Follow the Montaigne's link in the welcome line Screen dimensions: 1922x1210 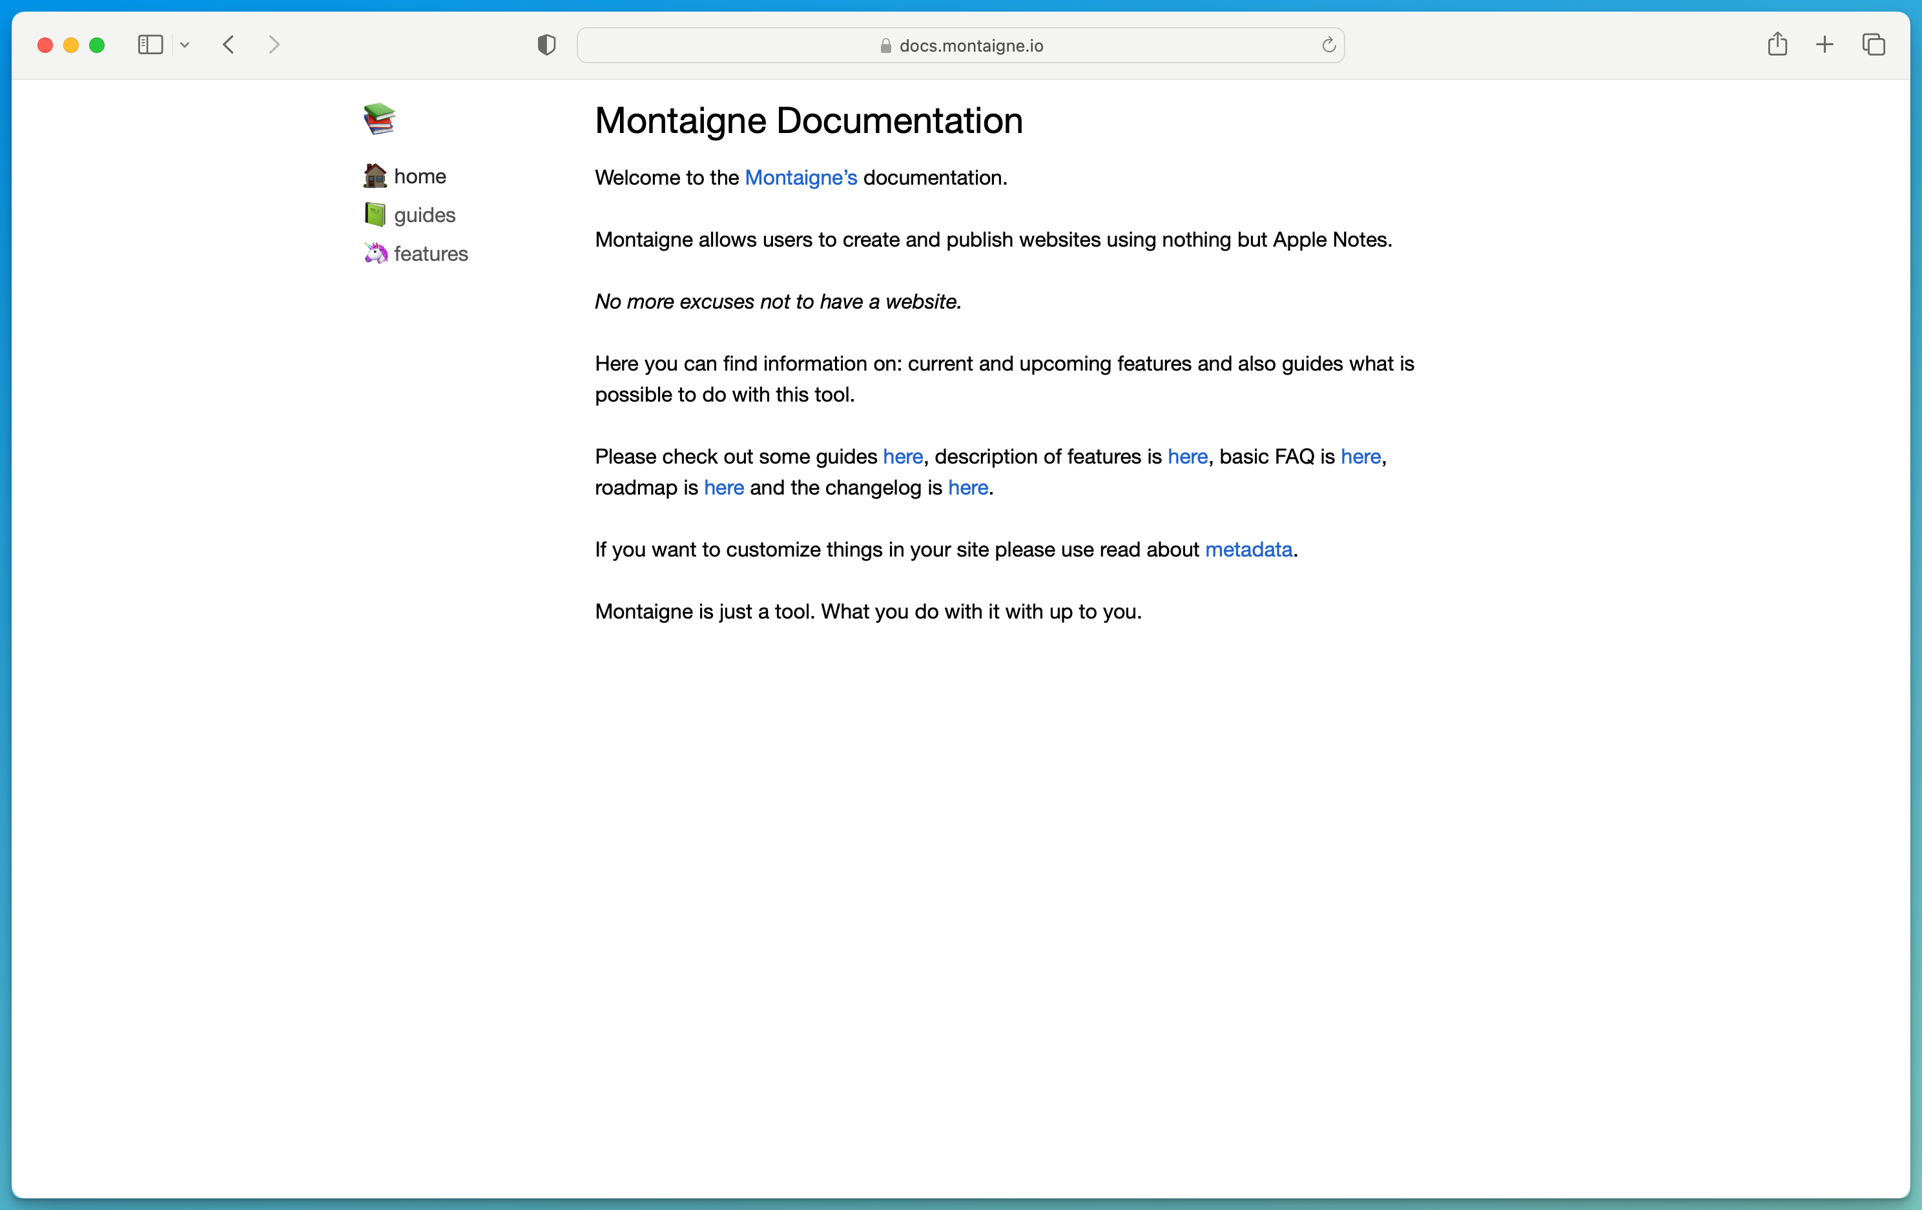(x=801, y=177)
